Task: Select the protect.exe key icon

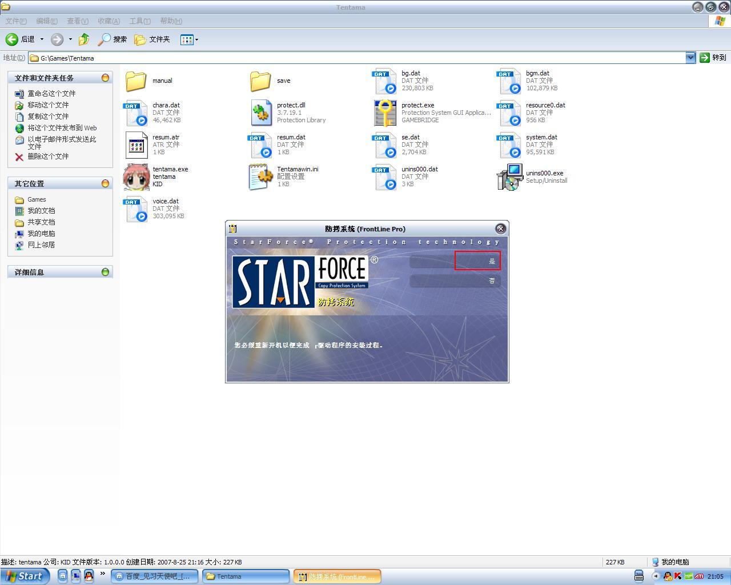Action: pos(385,113)
